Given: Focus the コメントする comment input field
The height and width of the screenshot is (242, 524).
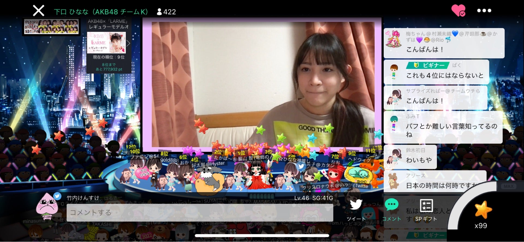Looking at the screenshot, I should 200,213.
